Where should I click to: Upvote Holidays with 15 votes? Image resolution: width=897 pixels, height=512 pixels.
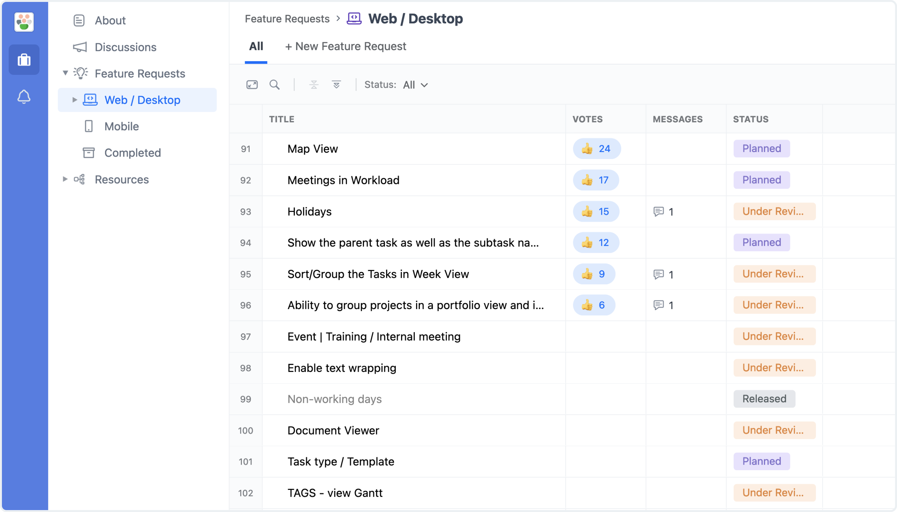coord(596,211)
